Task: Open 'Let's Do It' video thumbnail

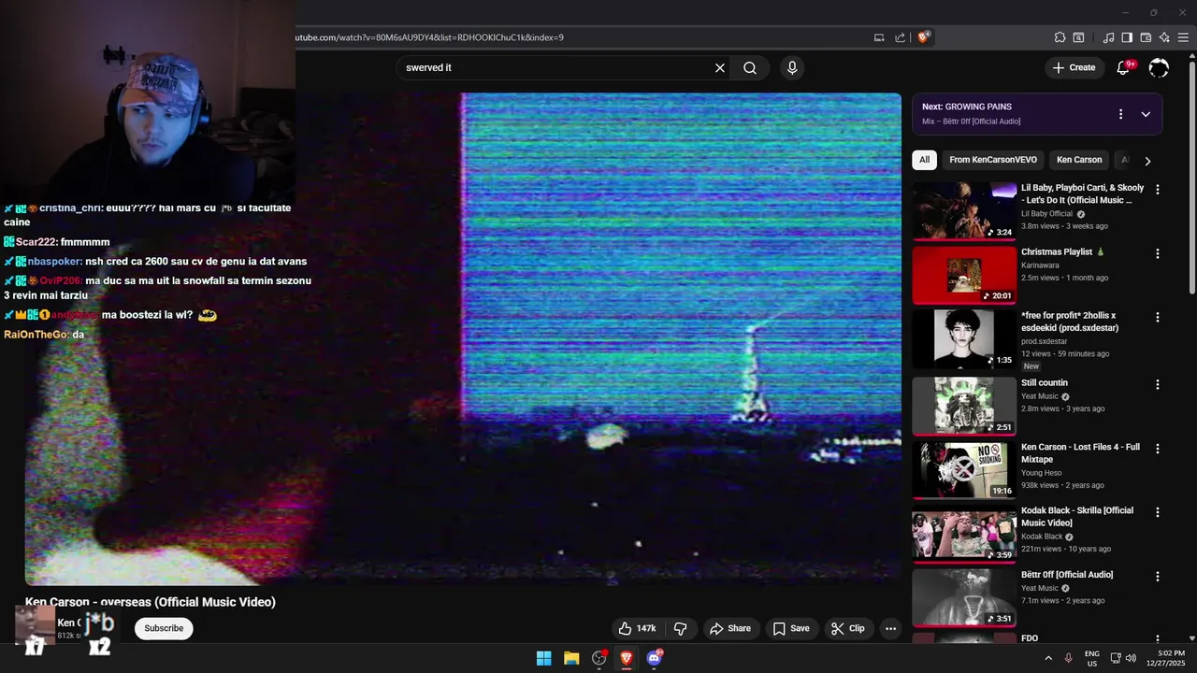Action: [964, 211]
